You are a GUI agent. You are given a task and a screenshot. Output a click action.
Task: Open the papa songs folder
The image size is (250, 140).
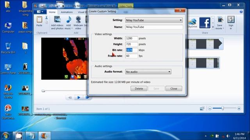[x=25, y=27]
